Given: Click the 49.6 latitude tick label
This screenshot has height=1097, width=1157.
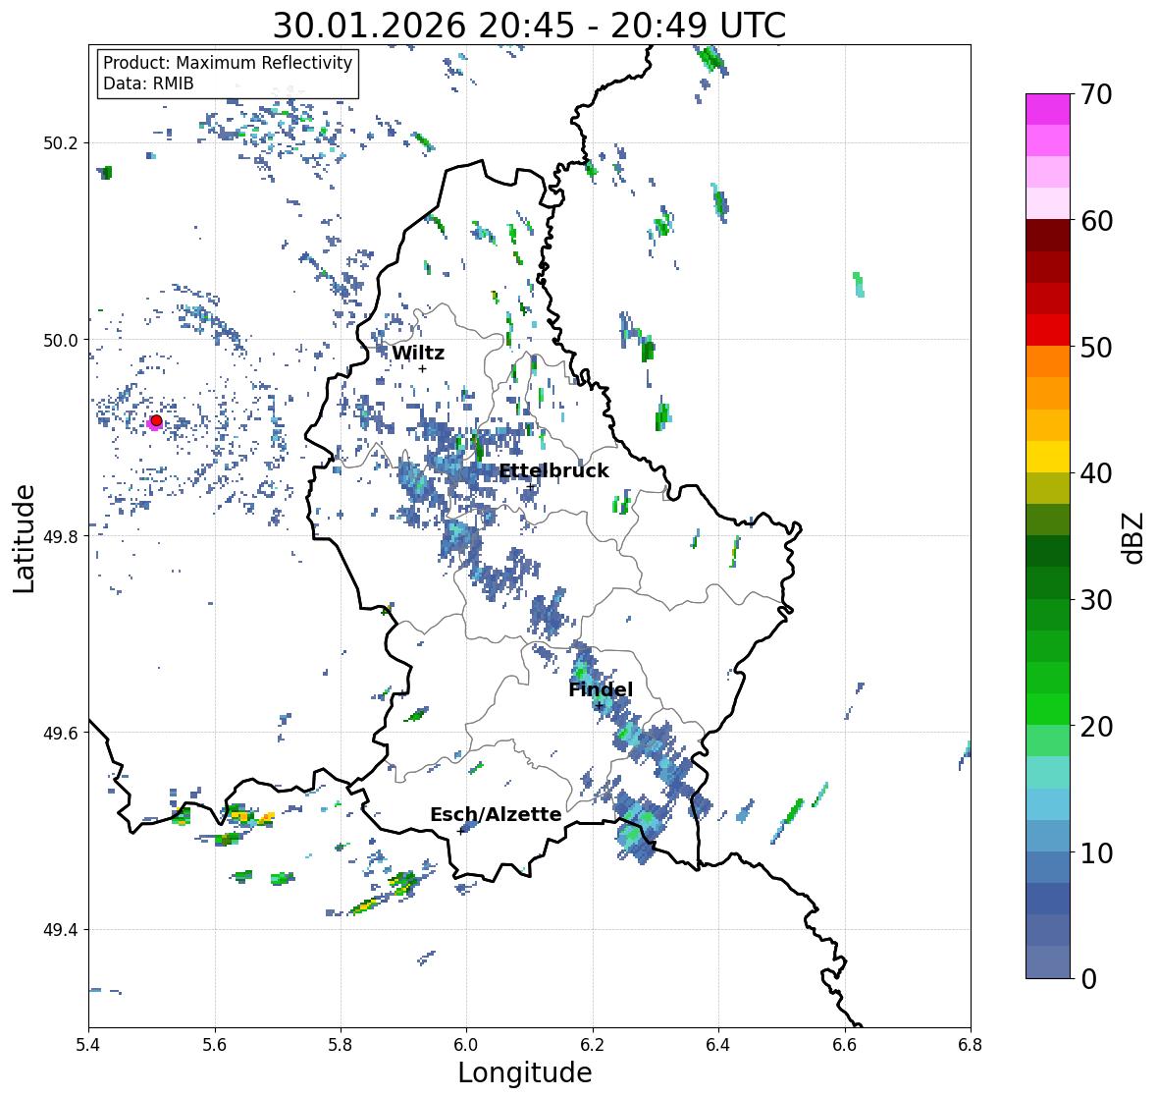Looking at the screenshot, I should click(61, 733).
